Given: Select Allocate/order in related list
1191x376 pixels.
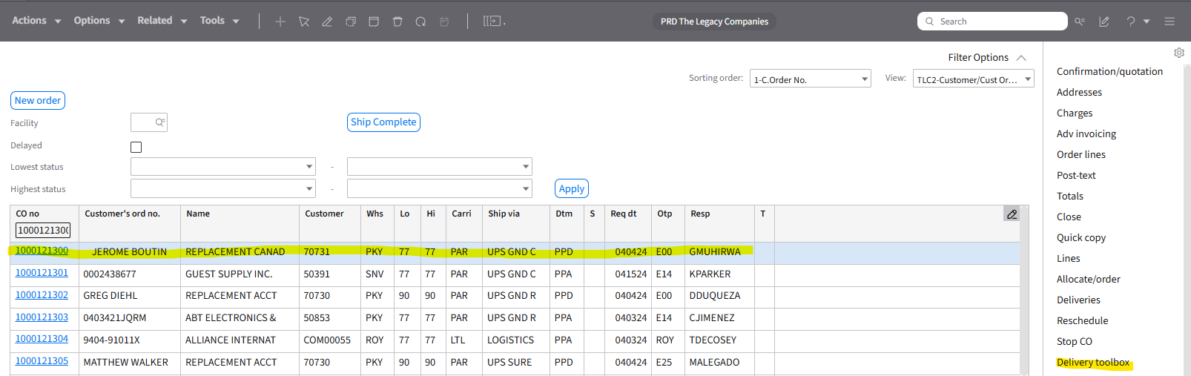Looking at the screenshot, I should (x=1089, y=279).
